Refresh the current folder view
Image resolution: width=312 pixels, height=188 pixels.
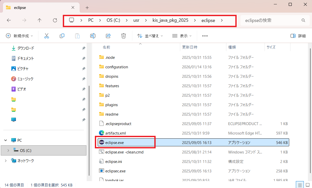tap(55, 20)
